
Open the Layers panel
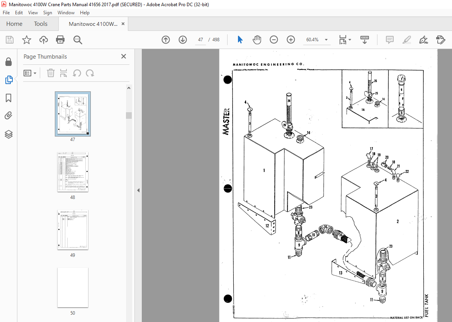(8, 134)
